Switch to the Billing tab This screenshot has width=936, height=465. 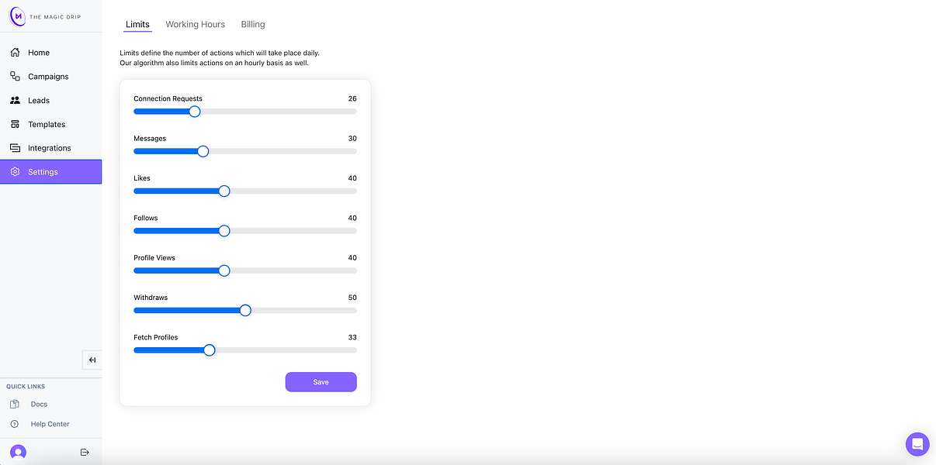point(253,25)
